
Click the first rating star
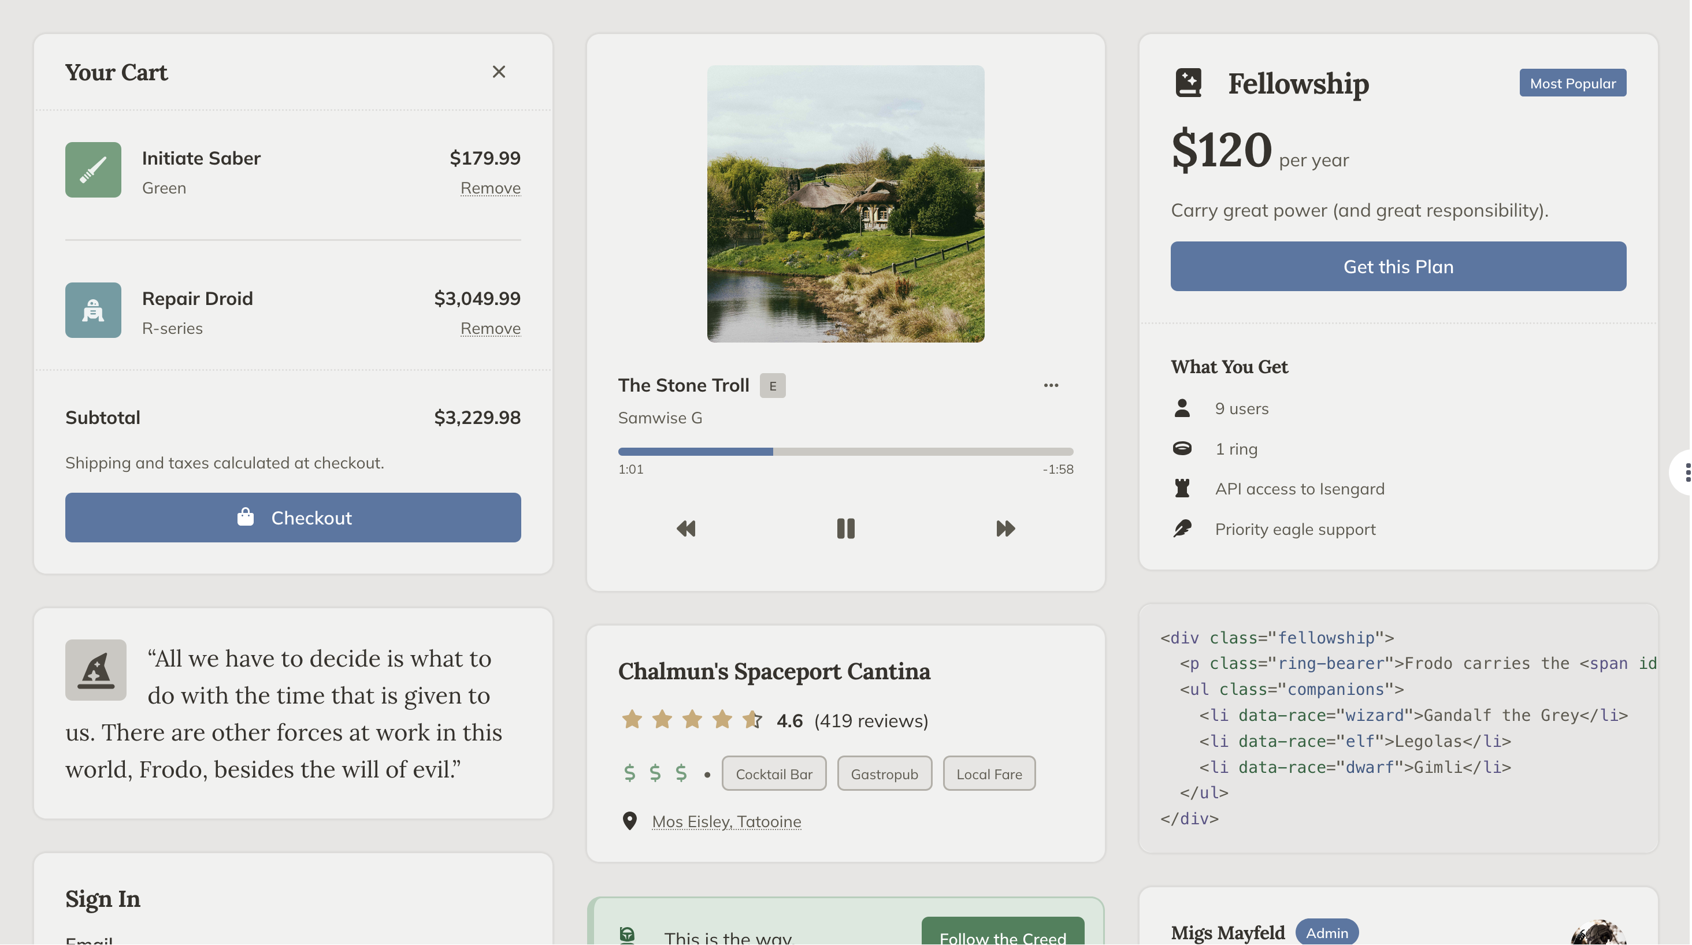click(632, 720)
